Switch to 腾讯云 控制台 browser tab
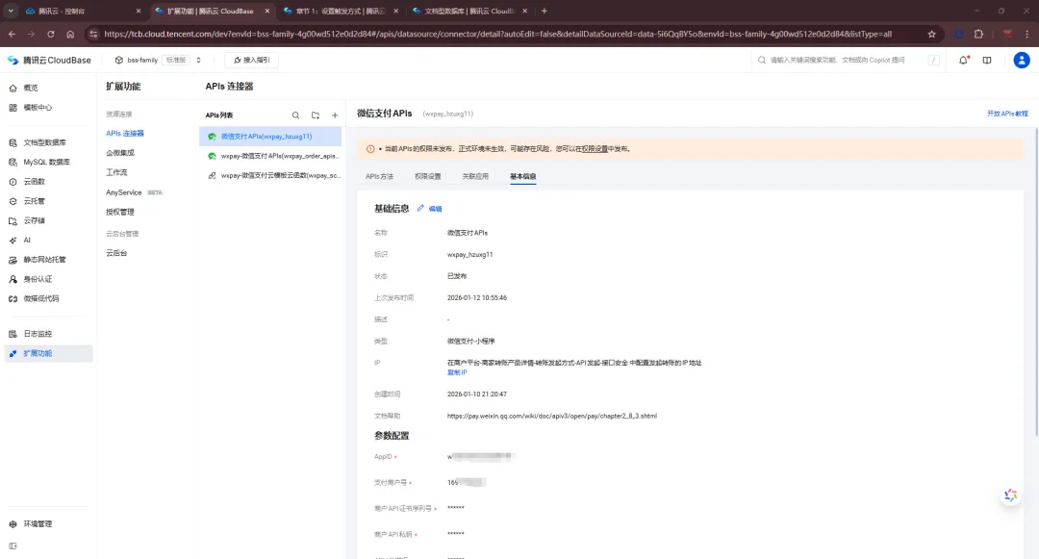Screen dimensions: 1039x559 [82, 12]
